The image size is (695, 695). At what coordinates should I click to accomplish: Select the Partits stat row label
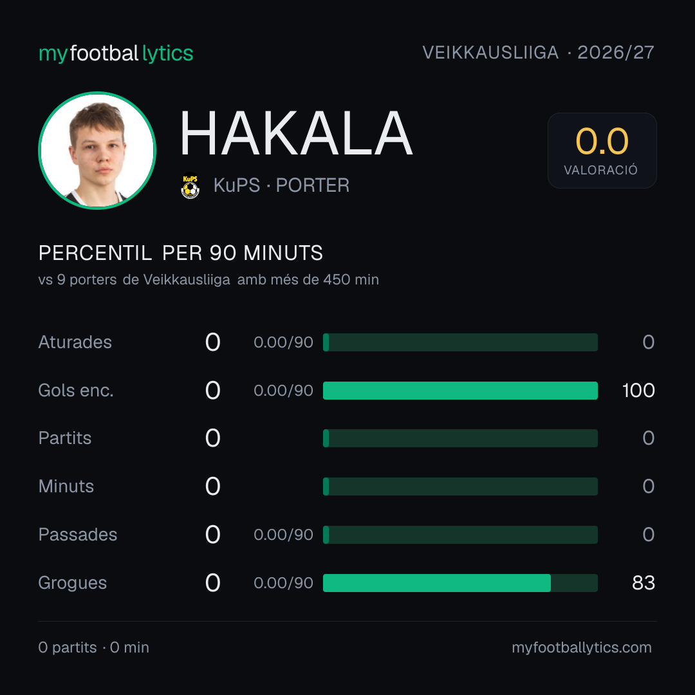(65, 438)
